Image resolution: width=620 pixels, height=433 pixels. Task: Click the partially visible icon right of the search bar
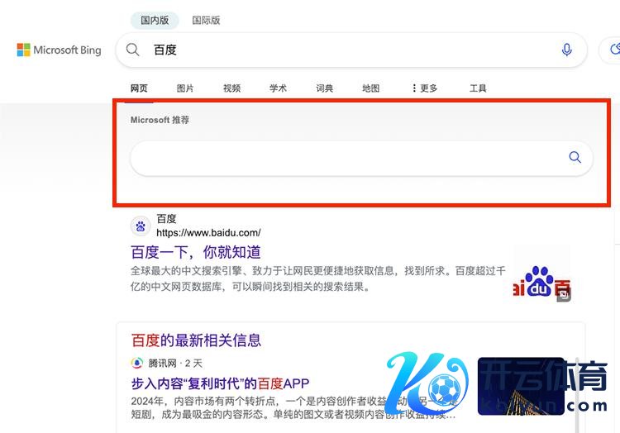tap(613, 50)
